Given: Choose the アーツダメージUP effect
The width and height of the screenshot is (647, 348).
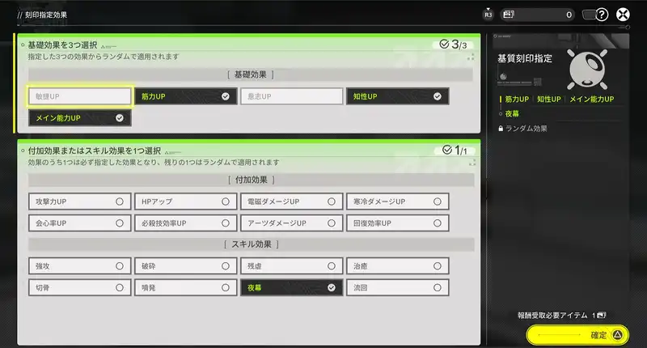Looking at the screenshot, I should pos(292,223).
